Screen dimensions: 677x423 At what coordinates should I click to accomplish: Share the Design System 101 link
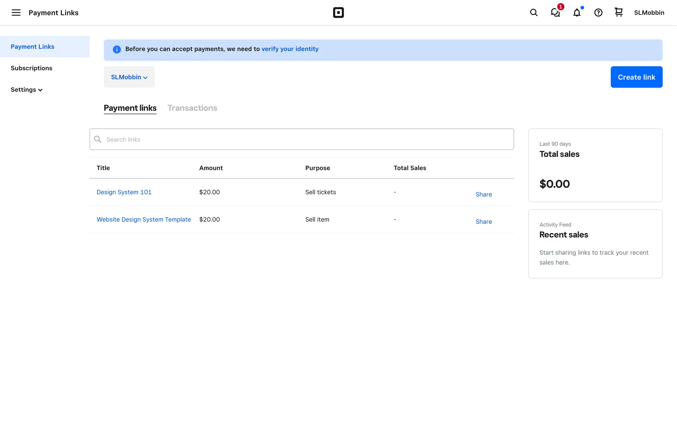(x=483, y=195)
